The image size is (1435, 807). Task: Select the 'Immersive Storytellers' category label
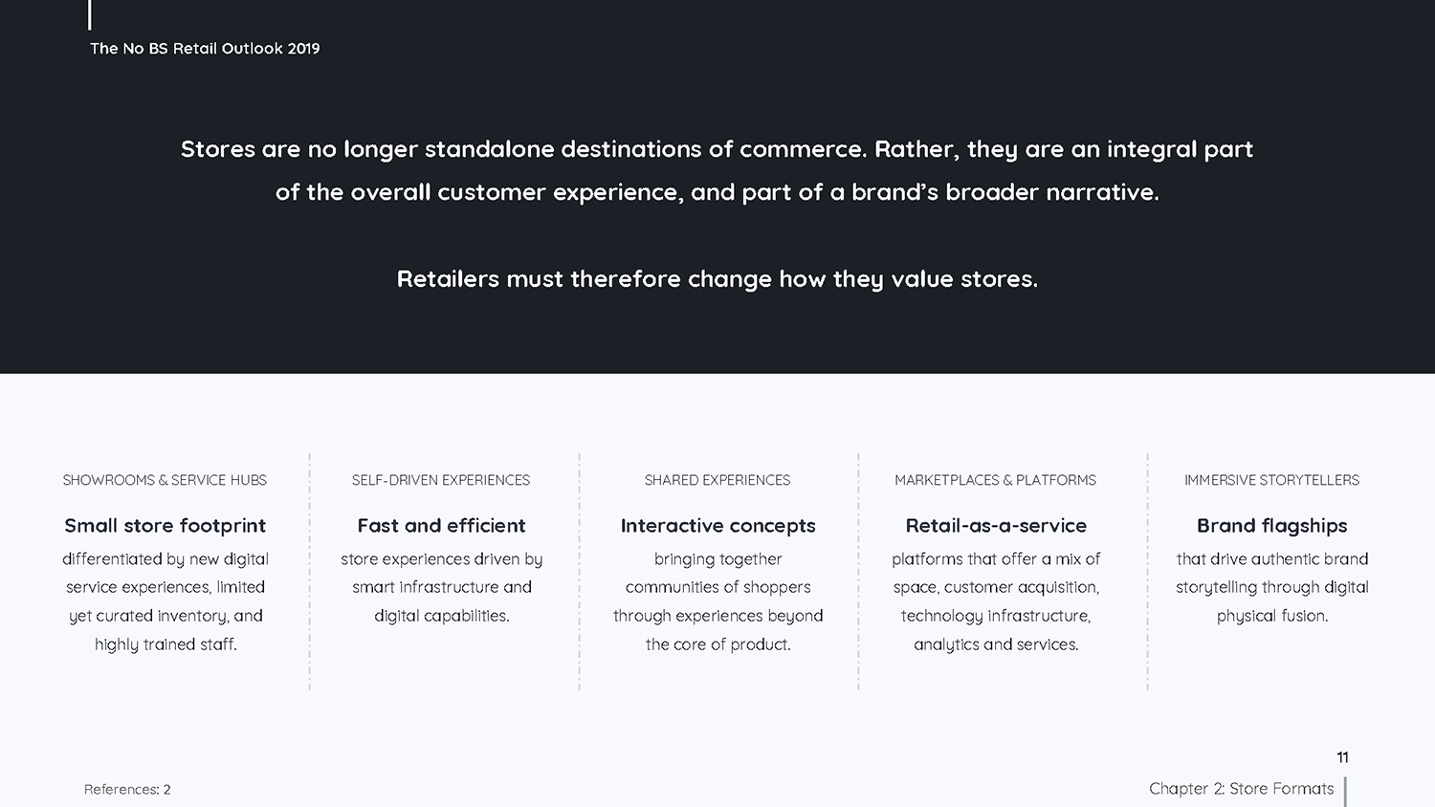[x=1271, y=480]
